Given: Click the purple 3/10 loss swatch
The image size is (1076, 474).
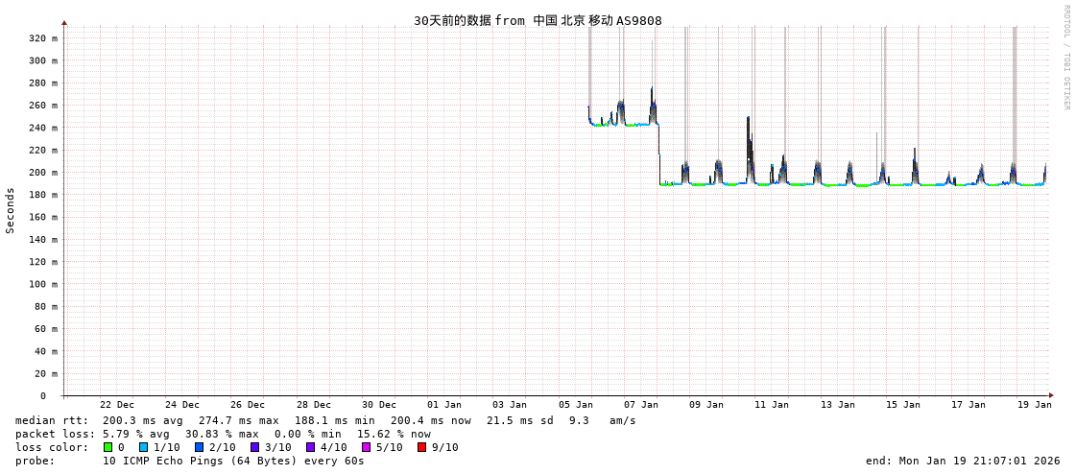Looking at the screenshot, I should tap(254, 447).
